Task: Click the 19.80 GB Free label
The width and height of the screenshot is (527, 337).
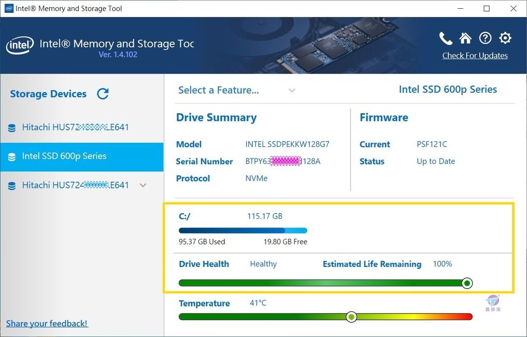Action: point(285,242)
